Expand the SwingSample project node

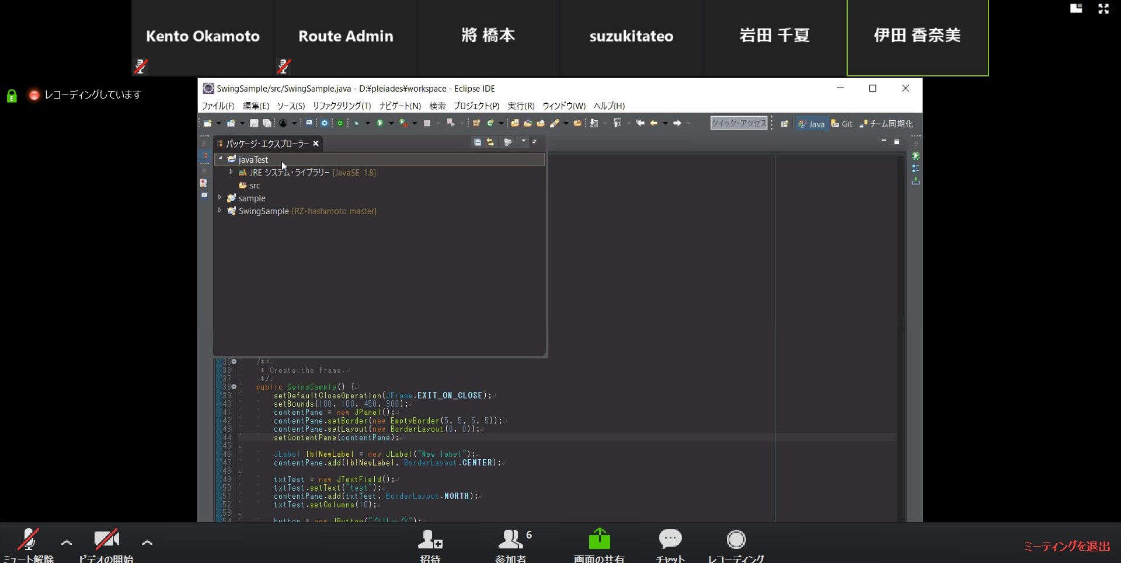pos(220,211)
